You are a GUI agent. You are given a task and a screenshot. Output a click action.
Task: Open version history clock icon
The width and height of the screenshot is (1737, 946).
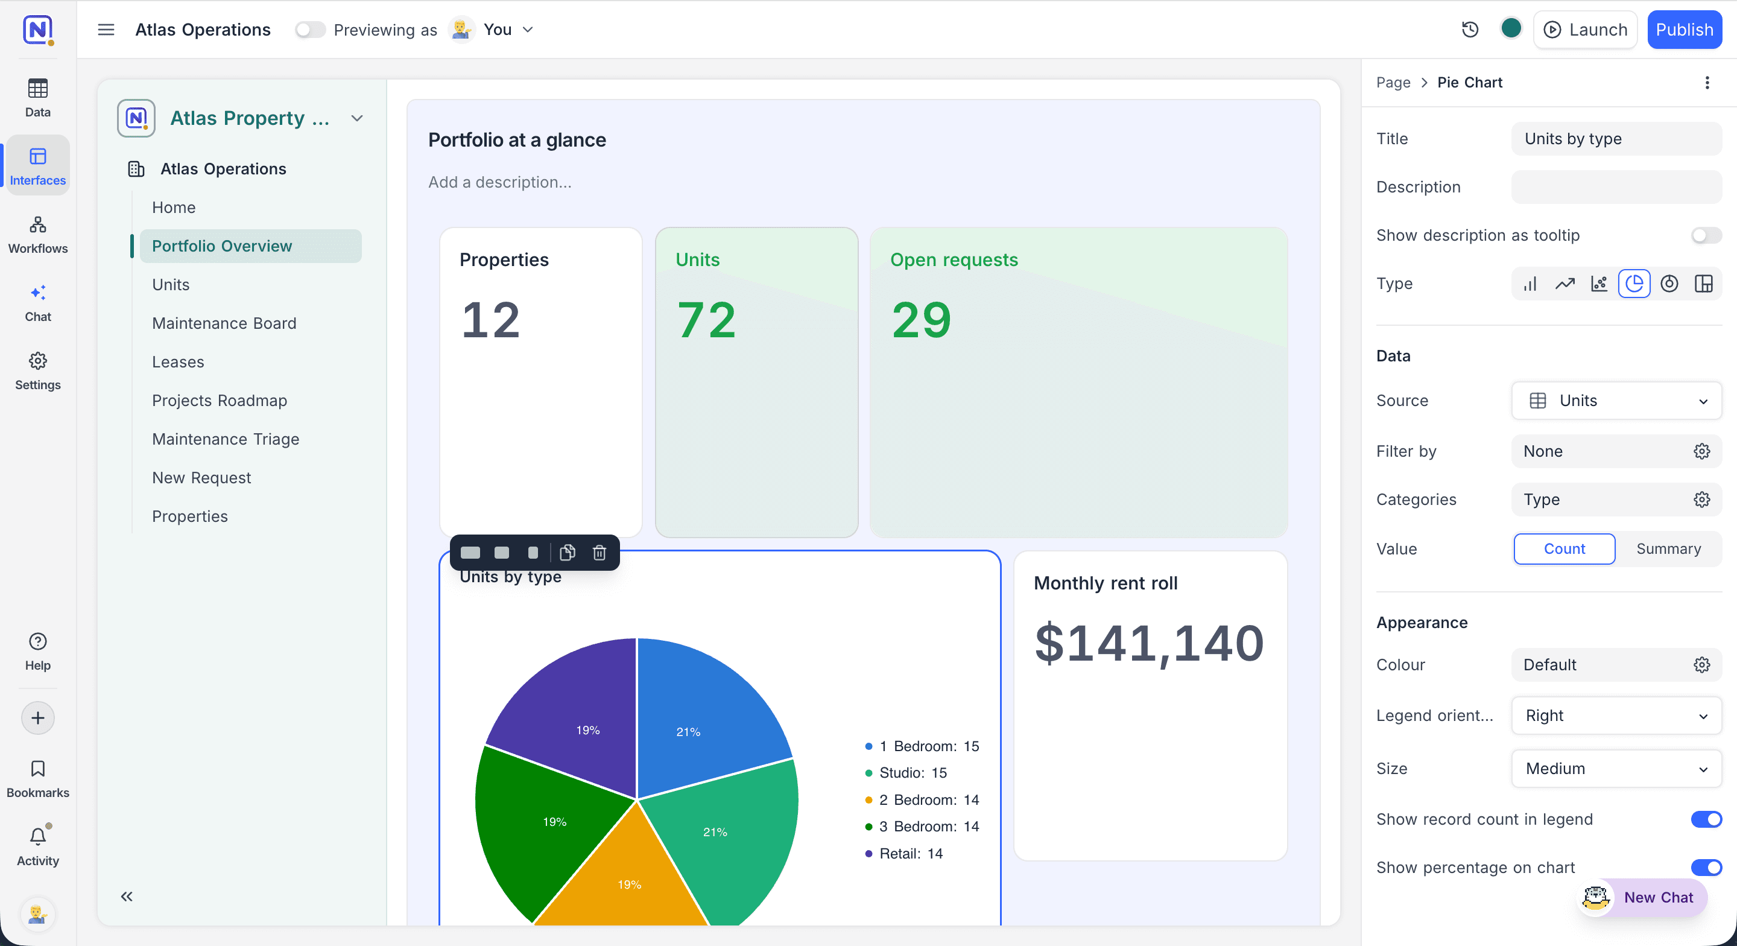tap(1470, 30)
